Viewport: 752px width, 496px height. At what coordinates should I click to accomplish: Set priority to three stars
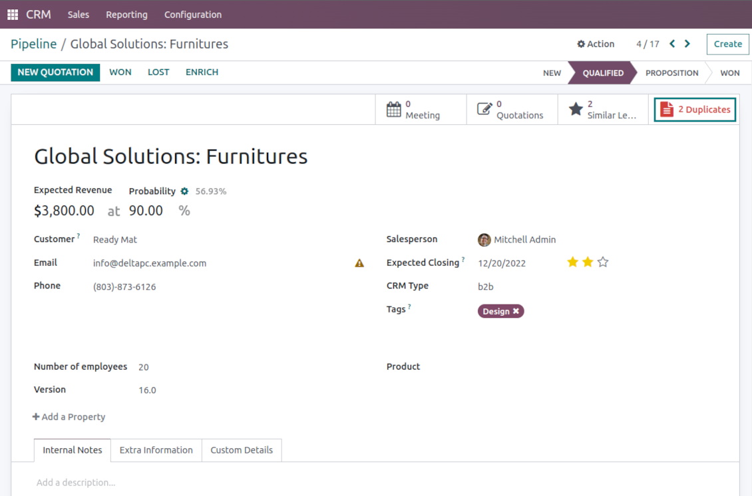603,262
